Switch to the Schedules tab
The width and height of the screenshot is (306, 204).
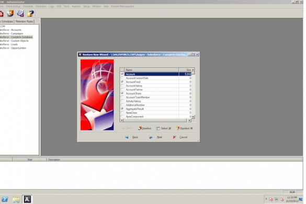click(7, 21)
